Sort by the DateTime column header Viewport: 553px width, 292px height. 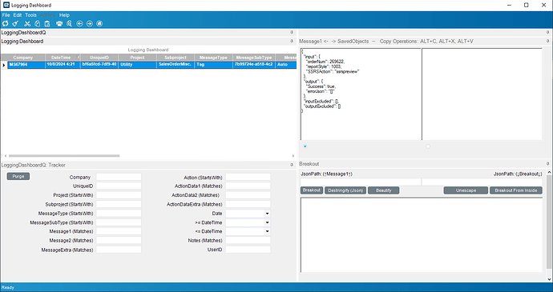(x=63, y=58)
